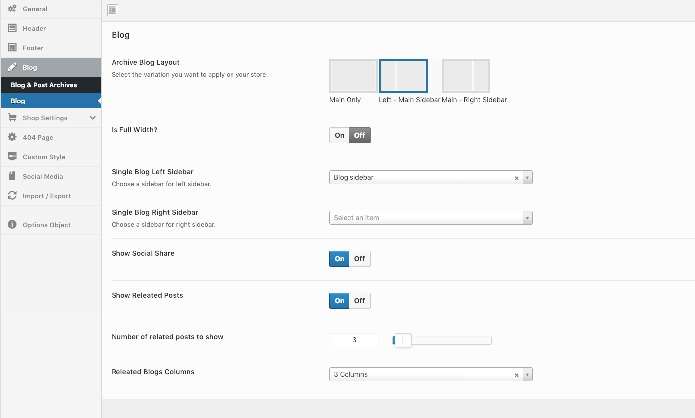
Task: Click the 404 Page gear icon
Action: click(12, 137)
